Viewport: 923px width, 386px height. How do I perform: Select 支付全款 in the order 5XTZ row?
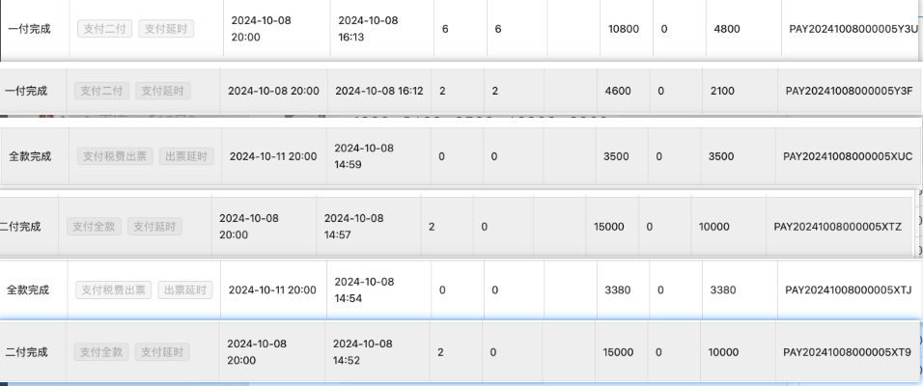click(x=94, y=226)
